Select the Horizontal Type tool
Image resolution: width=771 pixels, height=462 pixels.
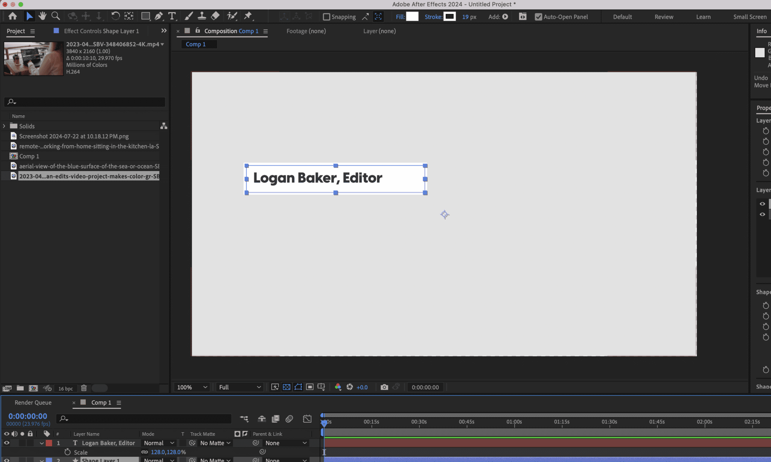click(172, 16)
